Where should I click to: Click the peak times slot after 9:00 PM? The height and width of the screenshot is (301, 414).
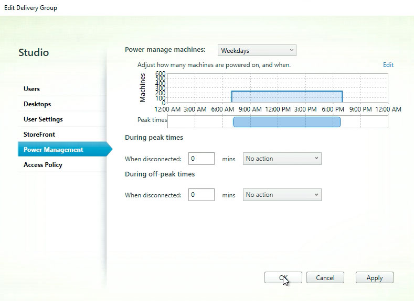click(x=374, y=122)
